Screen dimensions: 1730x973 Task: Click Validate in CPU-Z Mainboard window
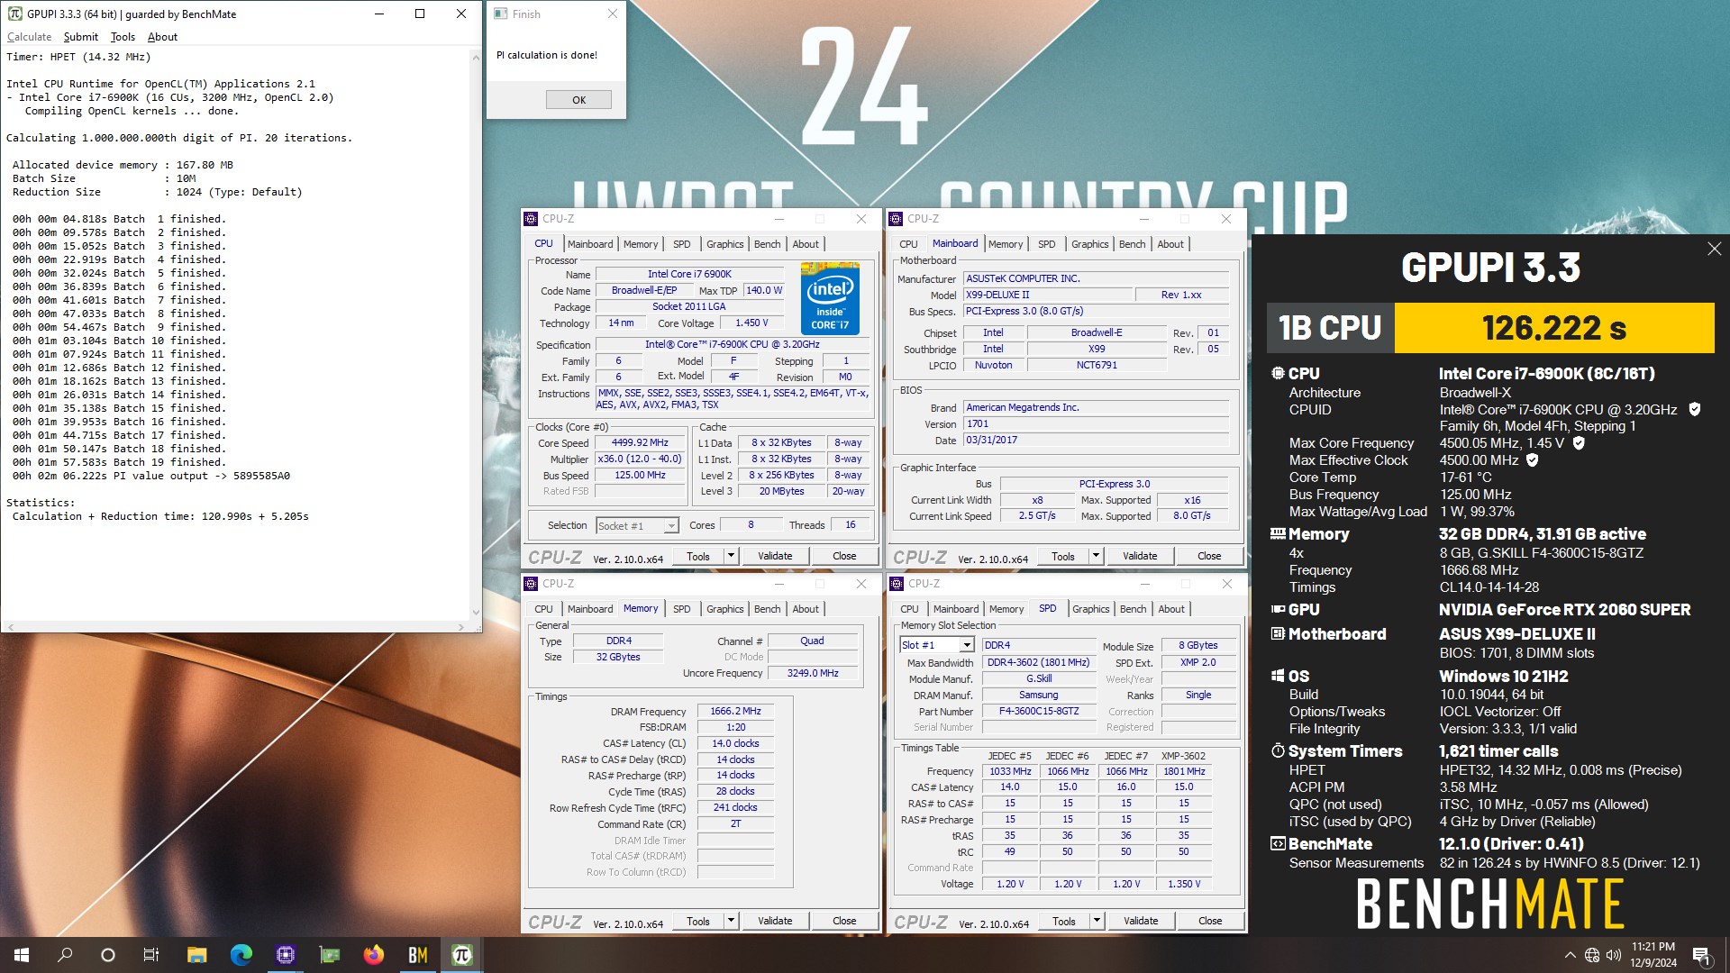click(1140, 556)
